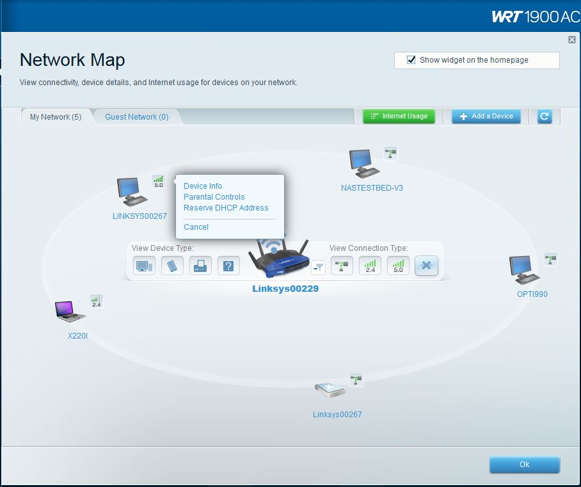Open the LINKSYS00267 device label link
Viewport: 581px width, 487px height.
[x=139, y=216]
